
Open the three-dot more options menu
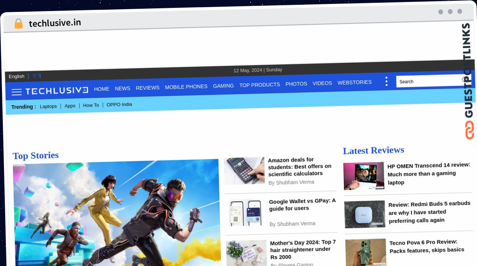coord(386,81)
